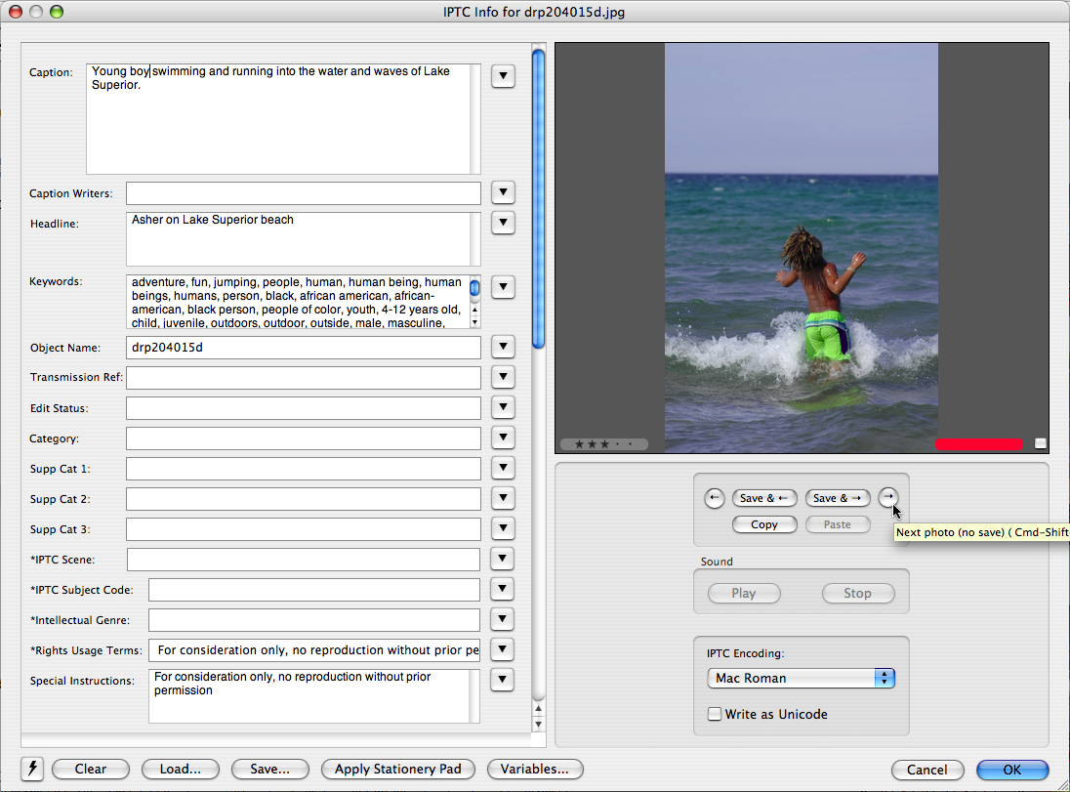The width and height of the screenshot is (1070, 792).
Task: Click the lightning bolt icon button
Action: pyautogui.click(x=32, y=769)
